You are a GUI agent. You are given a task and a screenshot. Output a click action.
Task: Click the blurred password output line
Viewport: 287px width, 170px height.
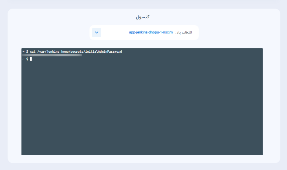tap(52, 55)
